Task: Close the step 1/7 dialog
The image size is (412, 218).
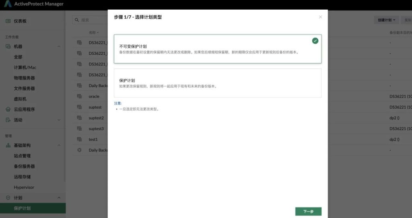Action: (x=320, y=17)
